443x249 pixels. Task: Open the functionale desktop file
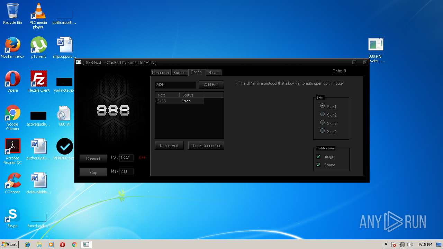(x=38, y=220)
